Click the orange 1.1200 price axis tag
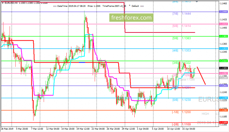Viewport: 229px width, 132px height. (x=223, y=110)
